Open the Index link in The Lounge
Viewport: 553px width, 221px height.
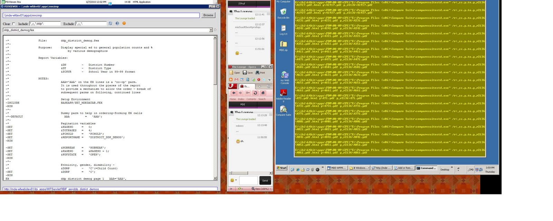tap(241, 99)
